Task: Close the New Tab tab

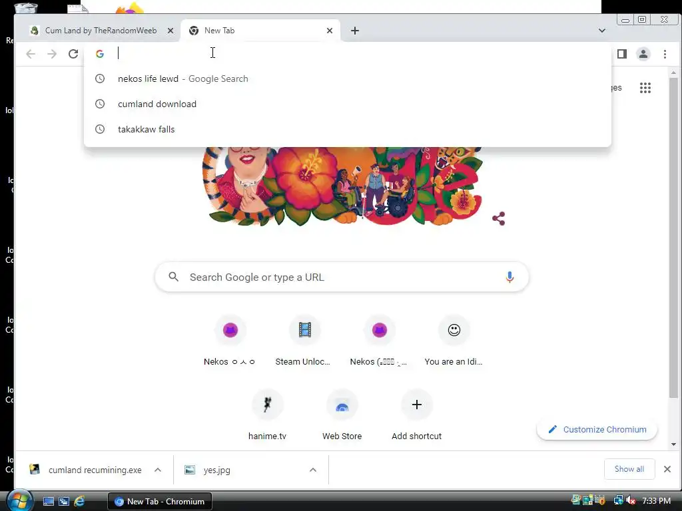Action: pyautogui.click(x=329, y=31)
